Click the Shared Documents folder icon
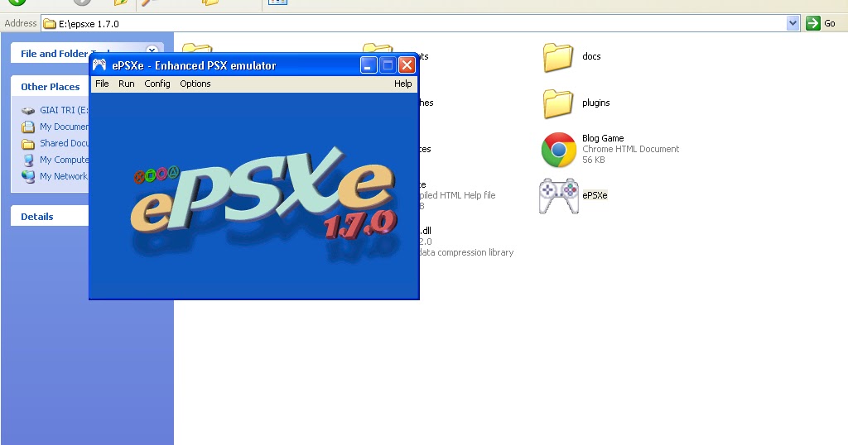Viewport: 848px width, 445px height. pyautogui.click(x=28, y=144)
